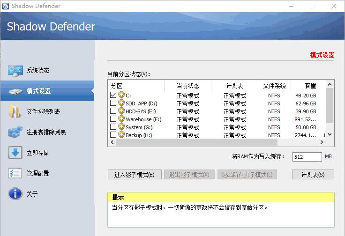The width and height of the screenshot is (345, 236).
Task: Click the shield icon for Warehouse (F:)
Action: point(121,118)
